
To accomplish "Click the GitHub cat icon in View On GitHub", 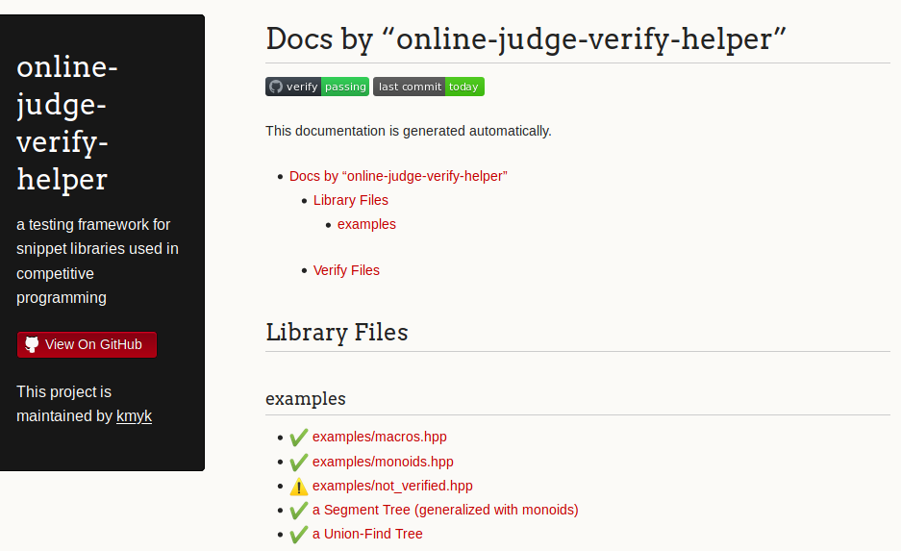I will click(32, 344).
